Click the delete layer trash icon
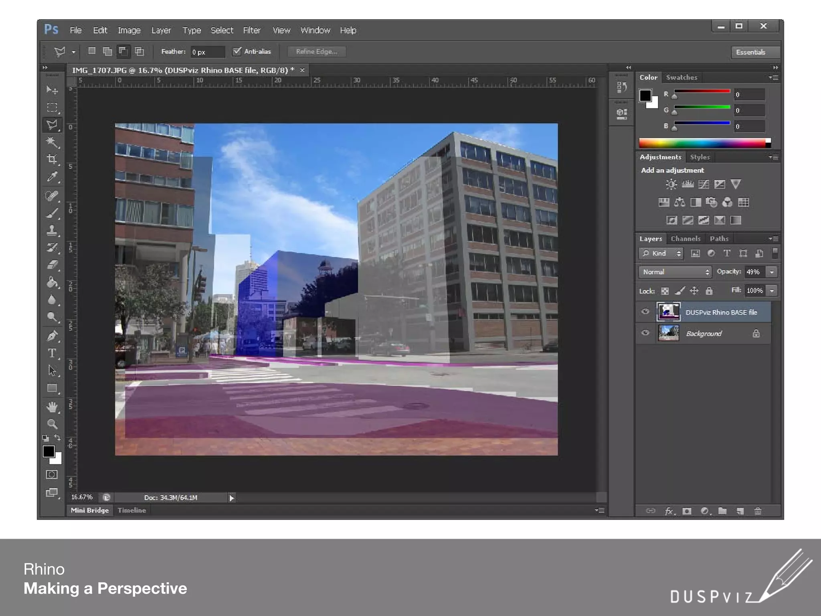821x616 pixels. coord(758,511)
